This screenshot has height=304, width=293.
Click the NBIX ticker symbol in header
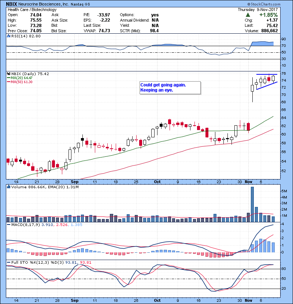pos(11,4)
